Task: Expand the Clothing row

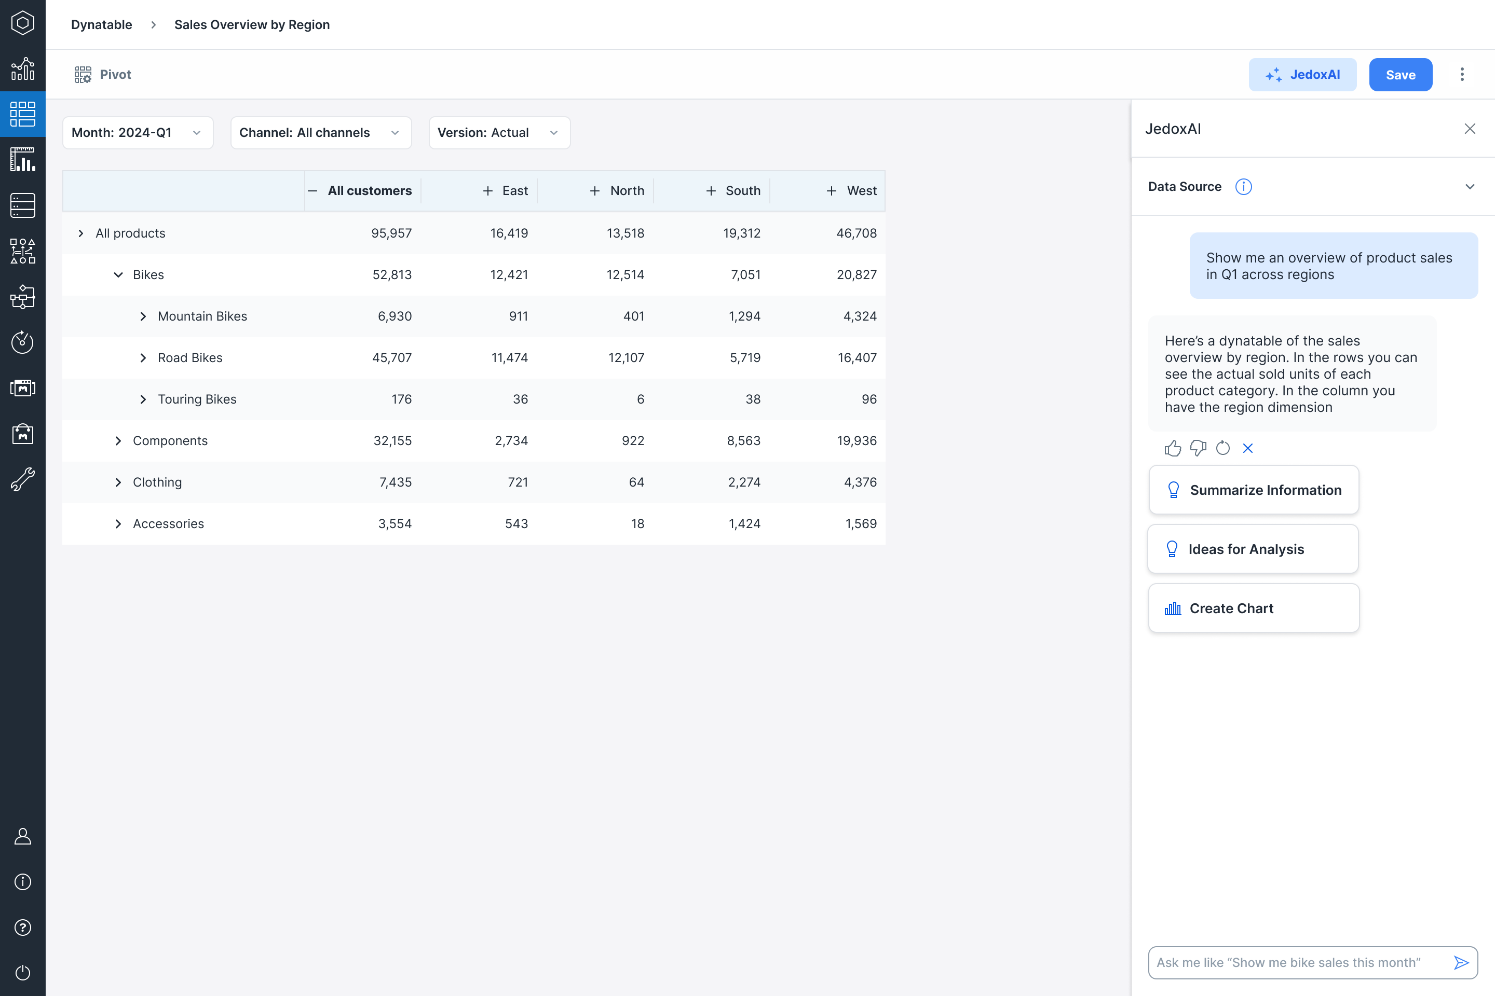Action: coord(118,482)
